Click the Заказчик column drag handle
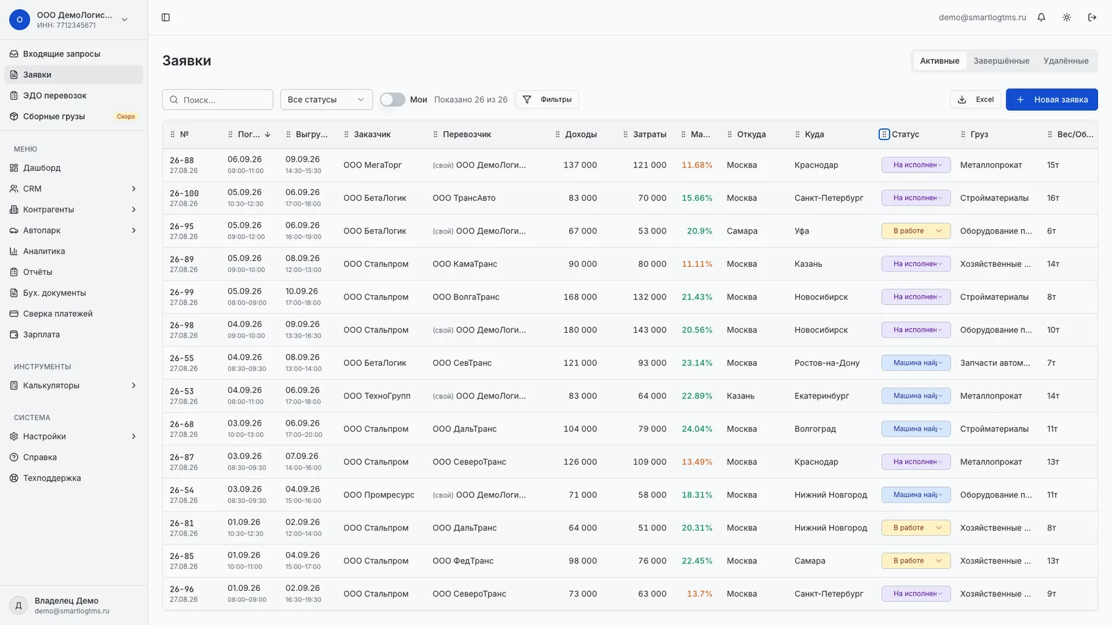Image resolution: width=1112 pixels, height=625 pixels. coord(346,134)
